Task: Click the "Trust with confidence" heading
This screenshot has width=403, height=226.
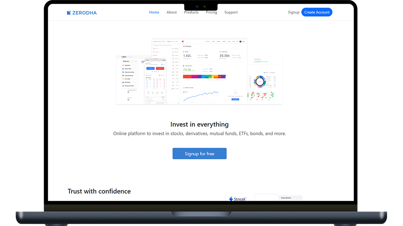Action: (99, 192)
